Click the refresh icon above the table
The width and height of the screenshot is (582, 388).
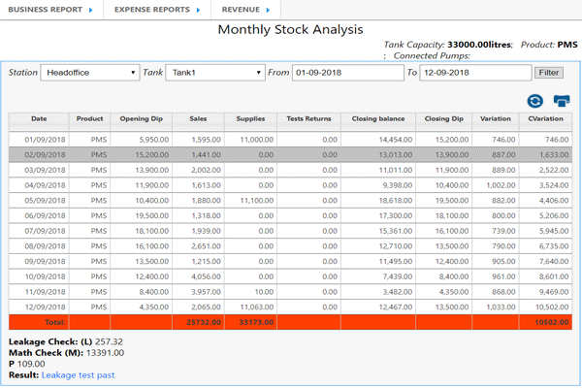coord(534,101)
